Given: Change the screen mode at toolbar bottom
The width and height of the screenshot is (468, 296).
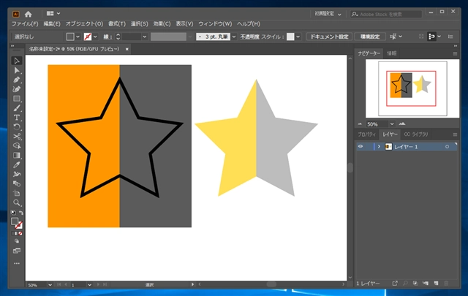Looking at the screenshot, I should (17, 251).
